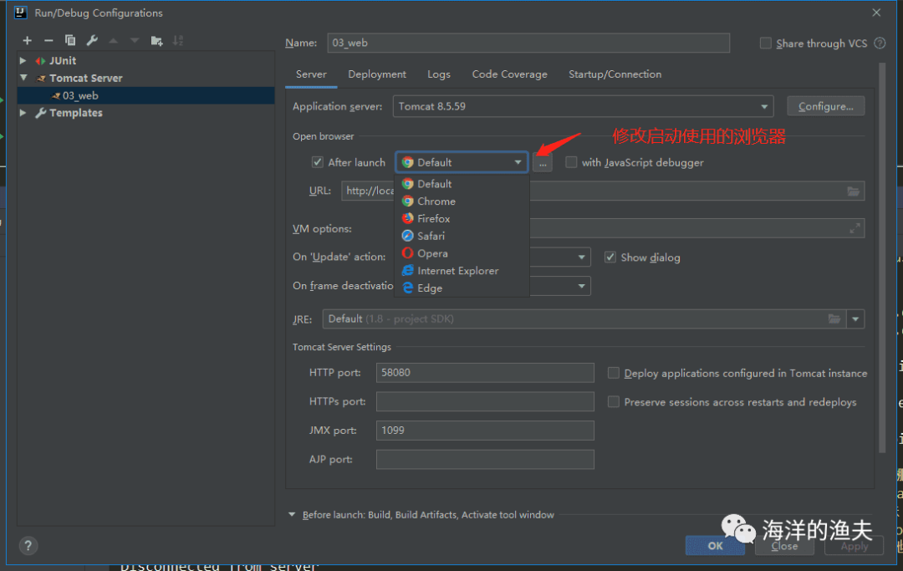Collapse Tomcat Server tree node
The height and width of the screenshot is (571, 903).
[x=23, y=78]
